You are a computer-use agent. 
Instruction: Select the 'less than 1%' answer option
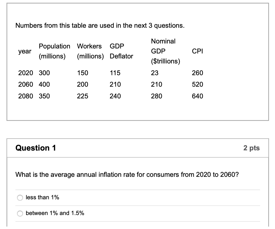(x=42, y=197)
